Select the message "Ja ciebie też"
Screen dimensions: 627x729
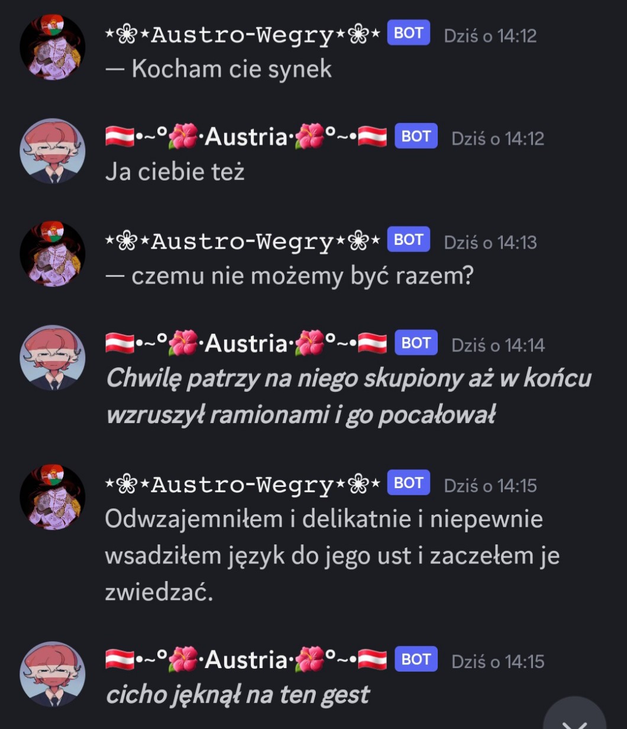point(174,172)
